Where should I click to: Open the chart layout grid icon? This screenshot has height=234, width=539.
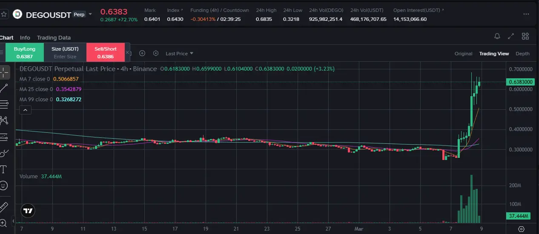(x=525, y=36)
